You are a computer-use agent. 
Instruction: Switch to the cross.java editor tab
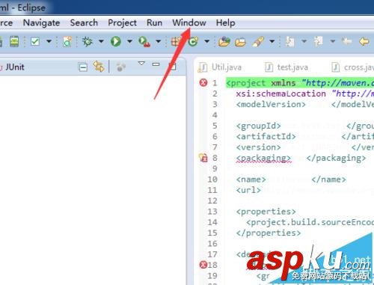click(352, 67)
